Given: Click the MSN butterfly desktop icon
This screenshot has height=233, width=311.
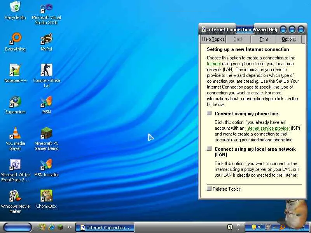Looking at the screenshot, I should pos(46,105).
